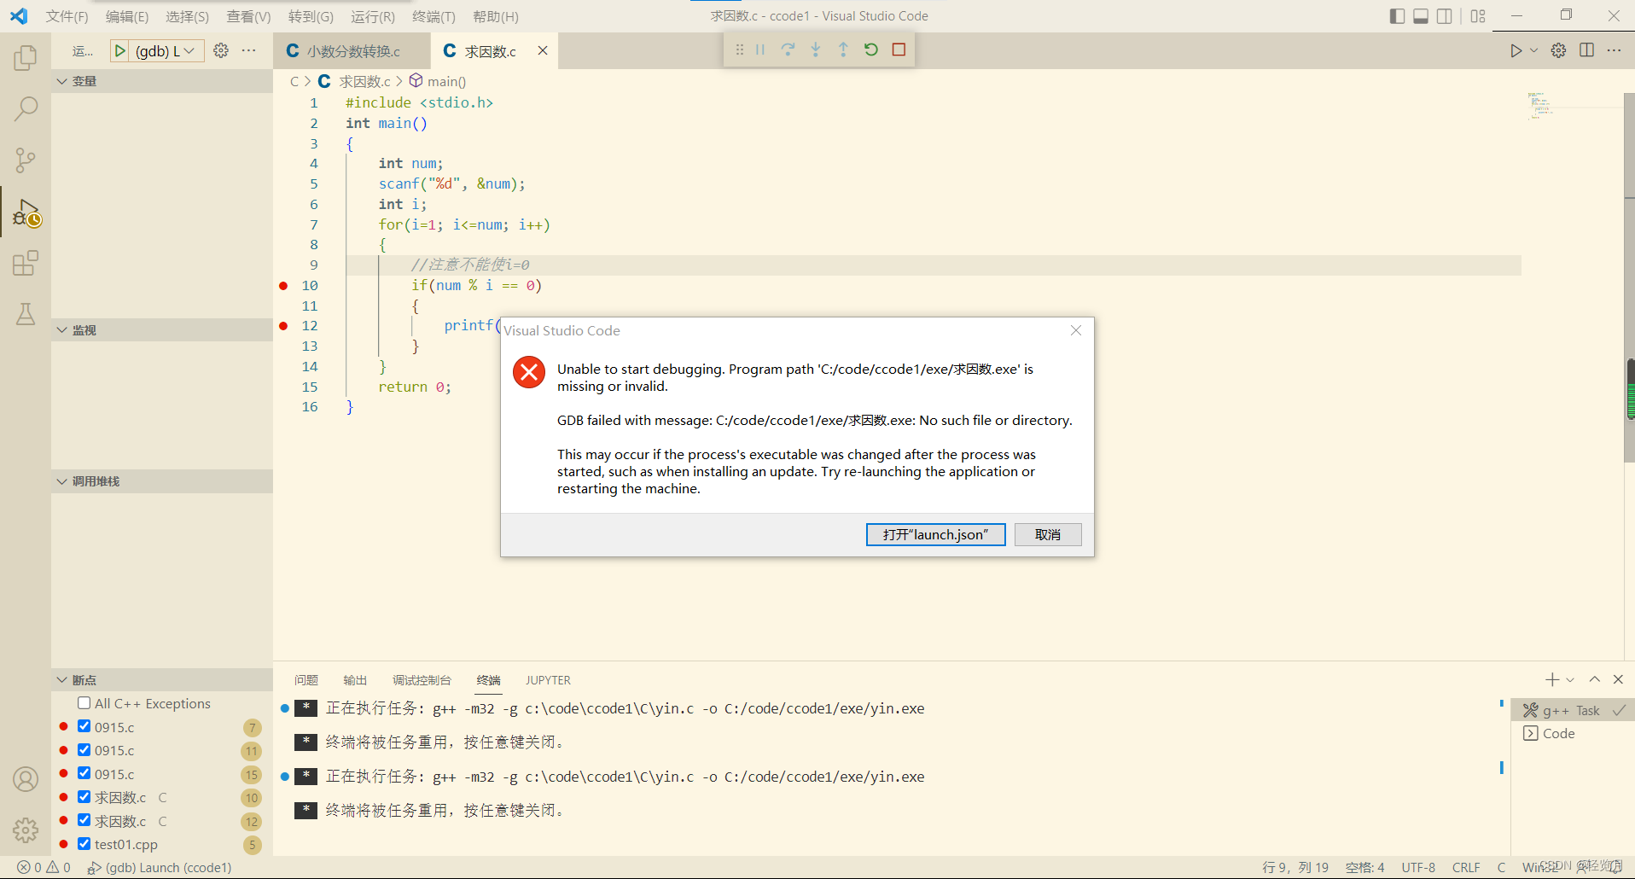Viewport: 1635px width, 879px height.
Task: Close the bottom panel
Action: 1618,679
